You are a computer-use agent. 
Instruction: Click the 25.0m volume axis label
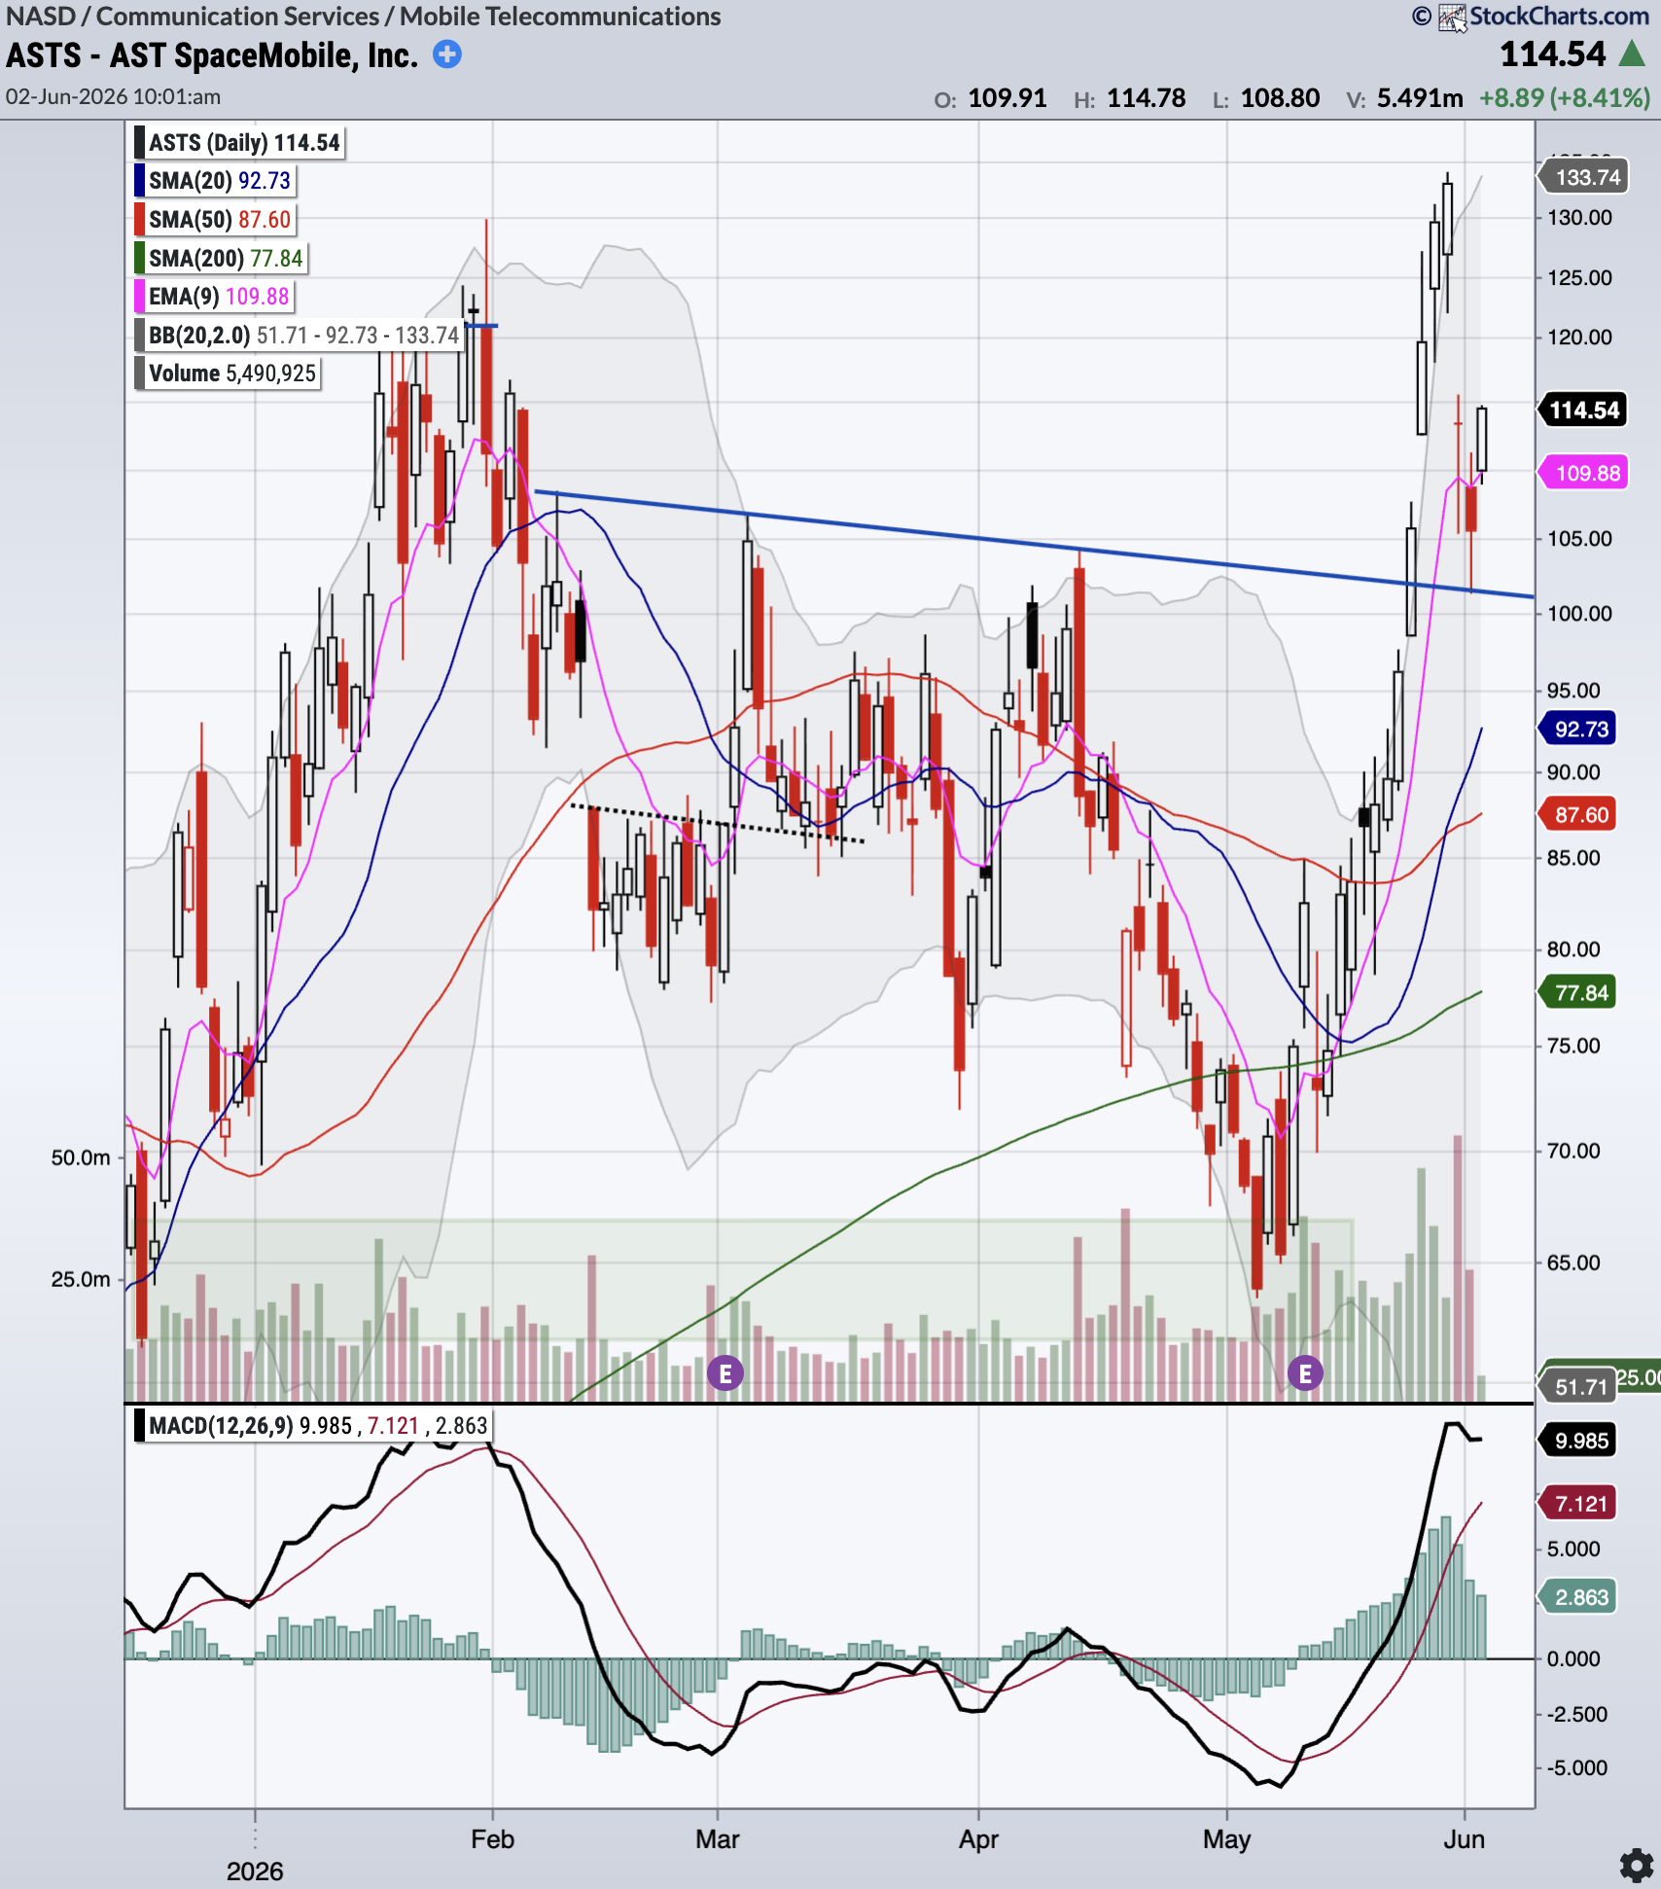[x=81, y=1279]
